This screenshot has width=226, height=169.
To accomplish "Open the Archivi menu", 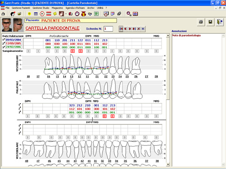I will [91, 8].
